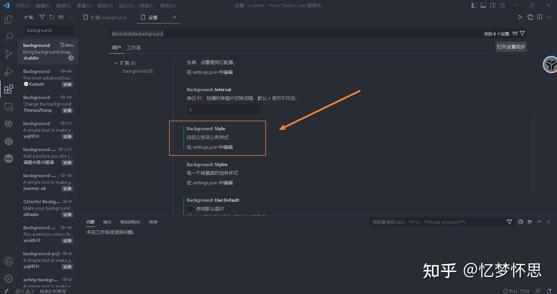
Task: Toggle the primary sidebar layout icon
Action: coord(473,5)
